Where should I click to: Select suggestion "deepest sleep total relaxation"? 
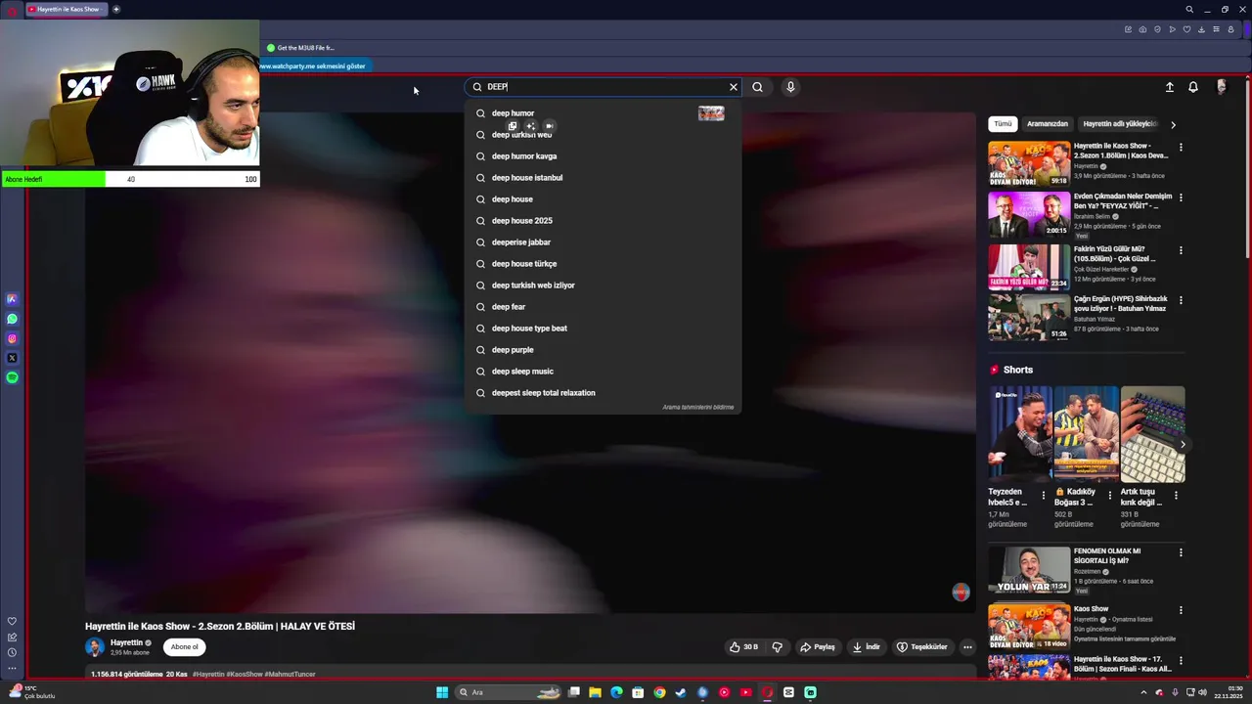[x=603, y=393]
